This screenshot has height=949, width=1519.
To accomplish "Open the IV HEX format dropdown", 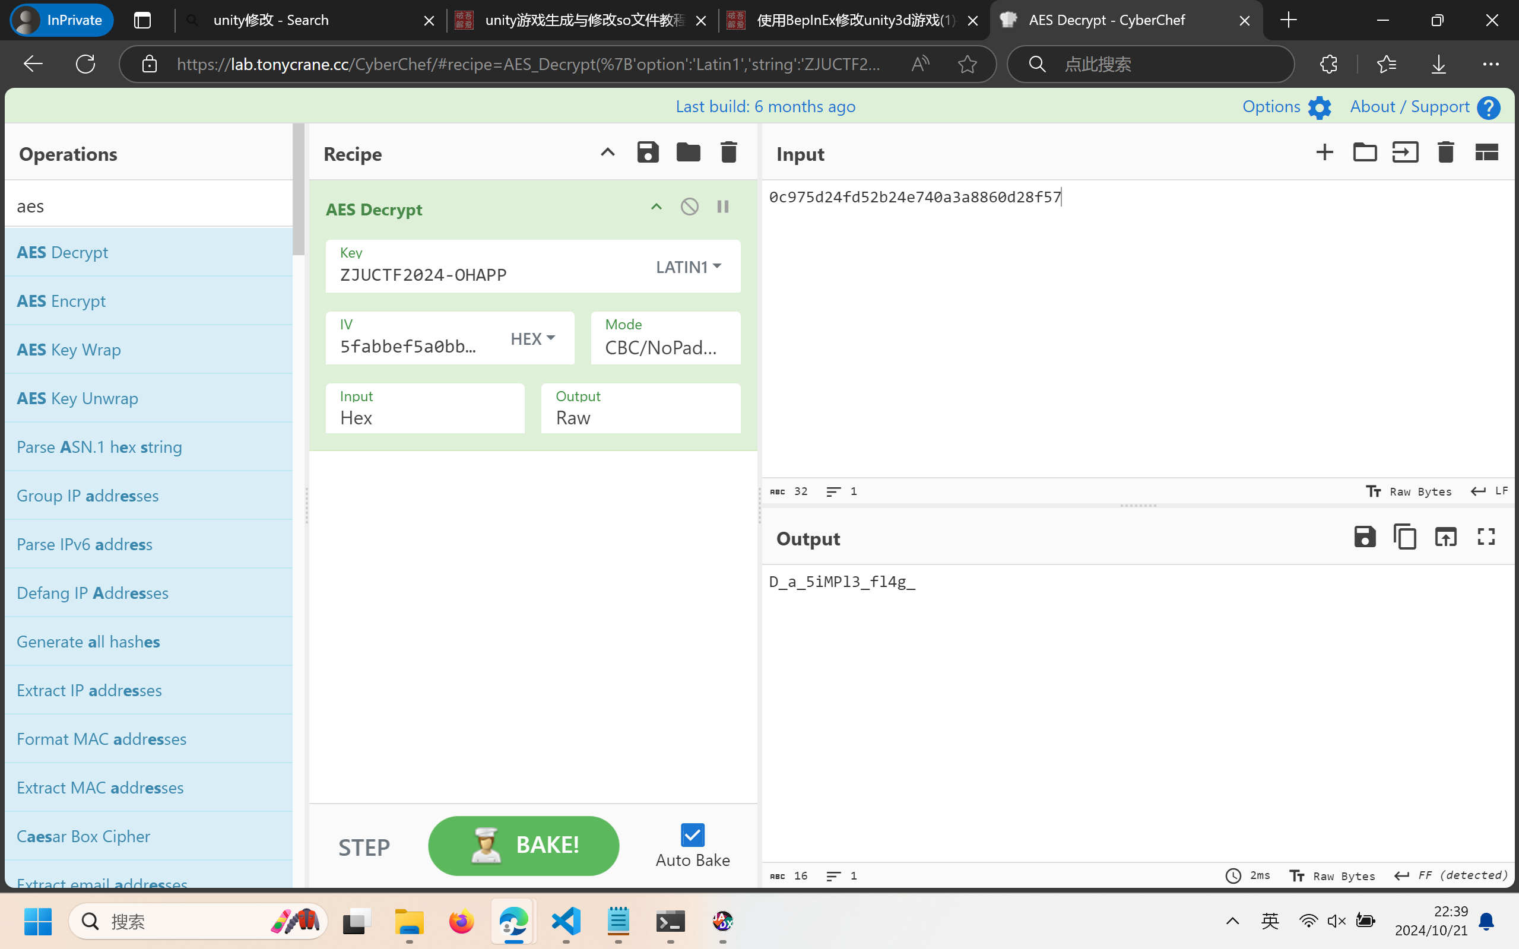I will click(x=532, y=339).
